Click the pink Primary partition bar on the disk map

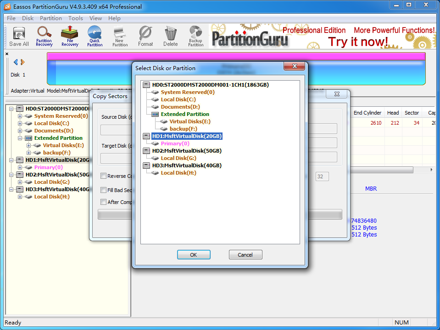click(236, 56)
